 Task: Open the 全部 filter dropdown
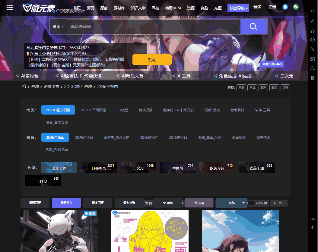click(x=232, y=203)
